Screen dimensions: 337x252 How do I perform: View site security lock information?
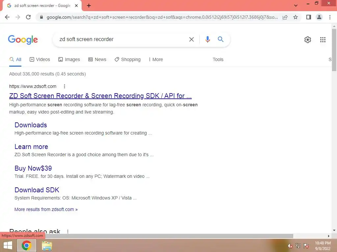click(41, 17)
